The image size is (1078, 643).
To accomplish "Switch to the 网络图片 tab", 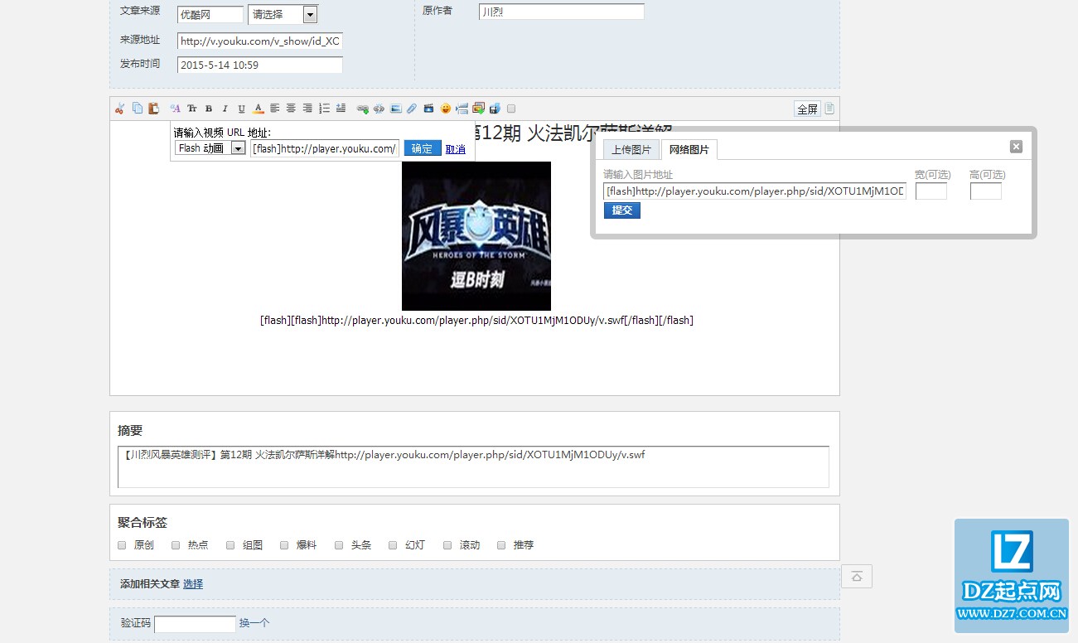I will (x=689, y=149).
